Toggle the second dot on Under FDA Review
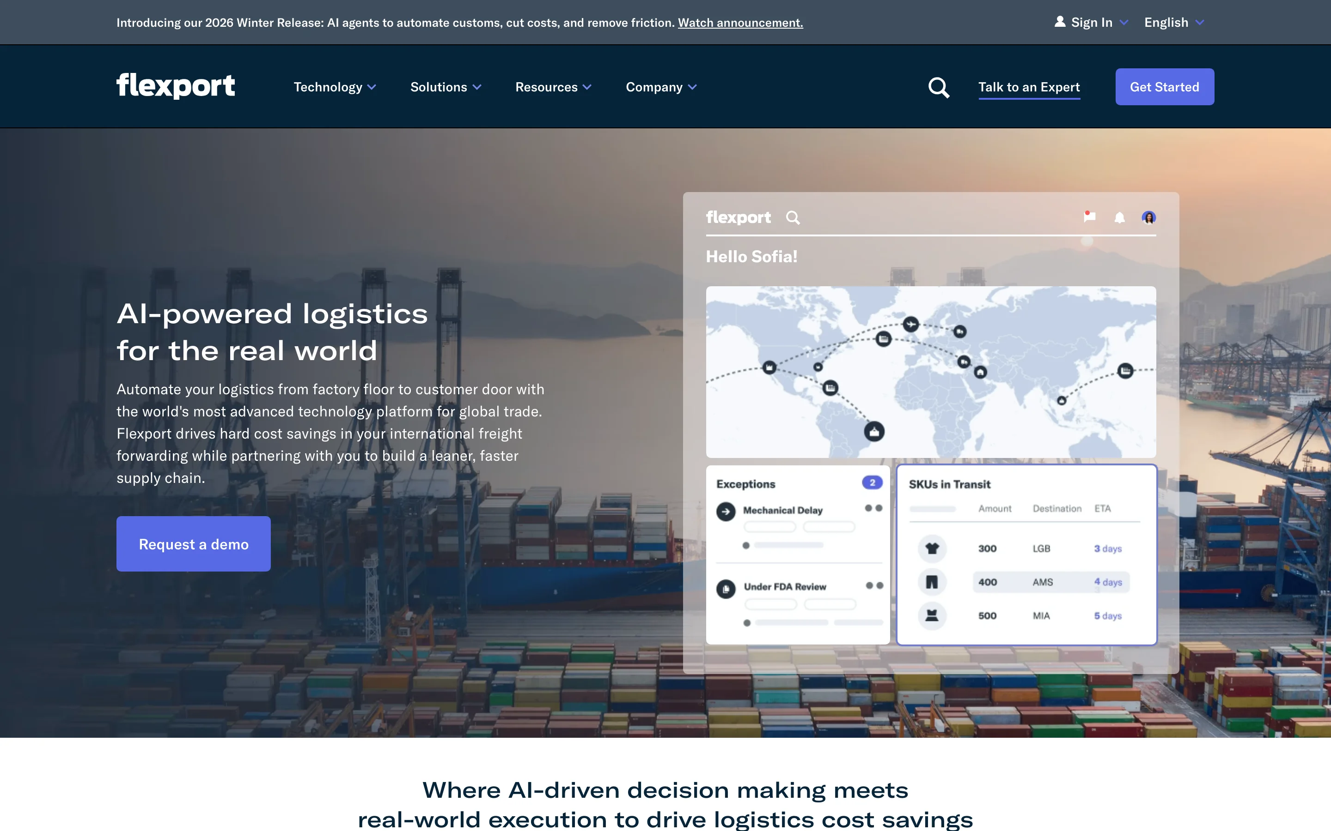1331x831 pixels. [x=880, y=585]
